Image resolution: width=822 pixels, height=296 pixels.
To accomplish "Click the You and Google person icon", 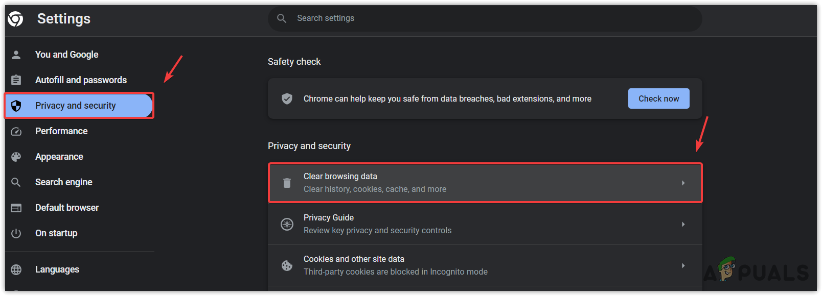I will (x=16, y=55).
